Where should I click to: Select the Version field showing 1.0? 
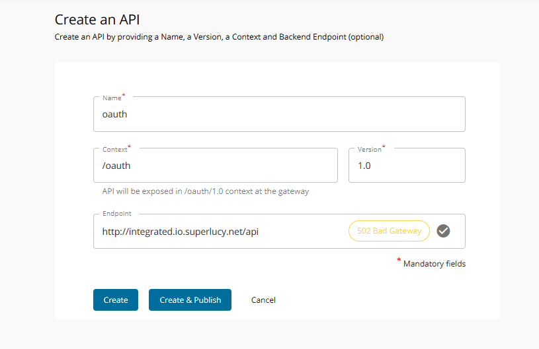(407, 166)
